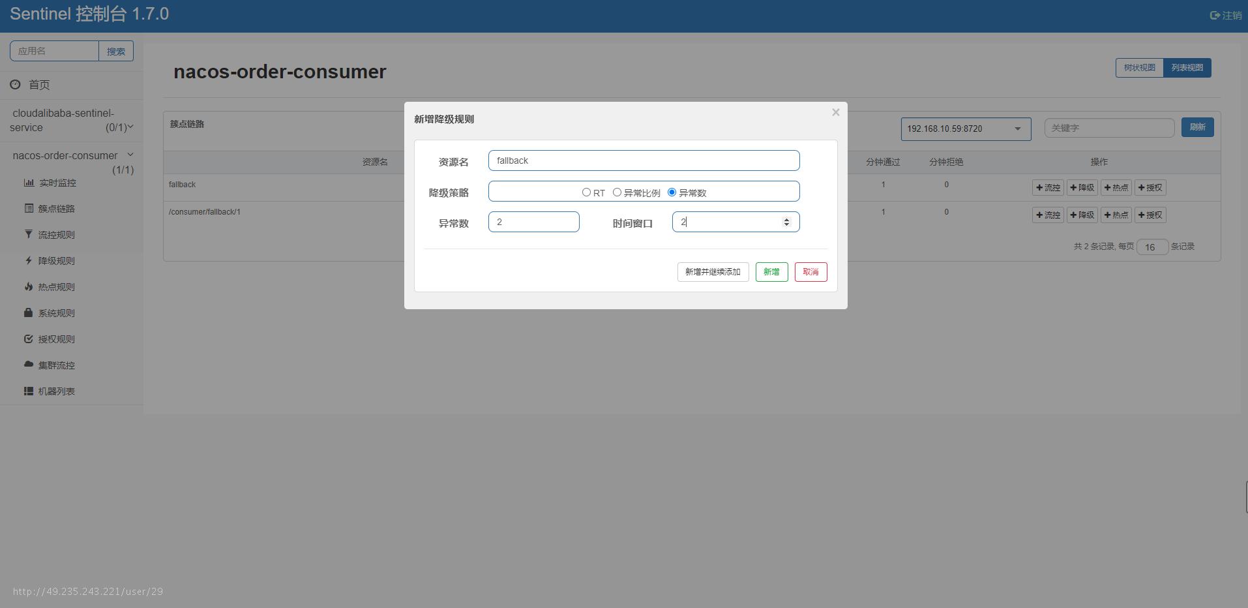The image size is (1248, 608).
Task: Click the 资源名 input containing fallback
Action: click(644, 160)
